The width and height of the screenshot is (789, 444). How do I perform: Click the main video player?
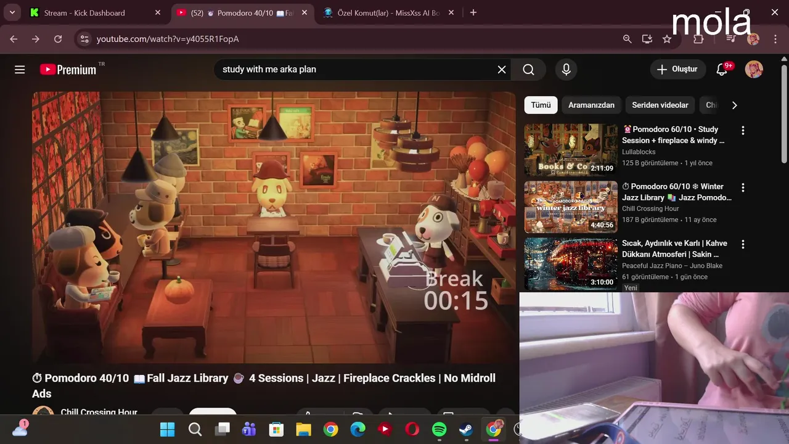(x=274, y=228)
